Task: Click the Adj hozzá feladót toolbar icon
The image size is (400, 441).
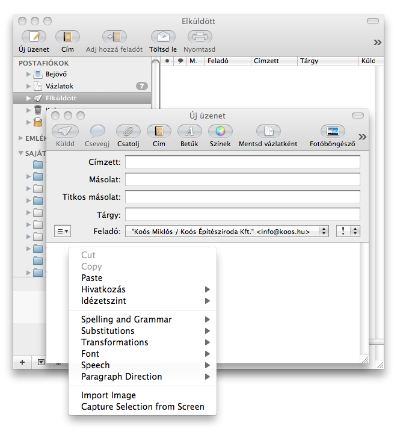Action: pos(114,37)
